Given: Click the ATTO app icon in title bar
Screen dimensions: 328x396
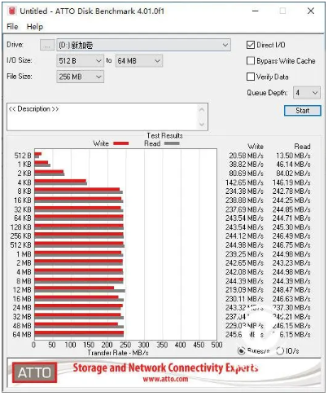Looking at the screenshot, I should click(x=12, y=11).
